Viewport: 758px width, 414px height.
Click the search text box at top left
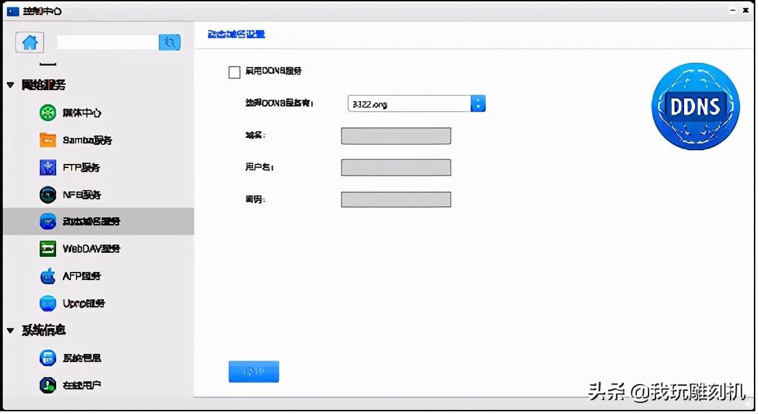pyautogui.click(x=106, y=42)
